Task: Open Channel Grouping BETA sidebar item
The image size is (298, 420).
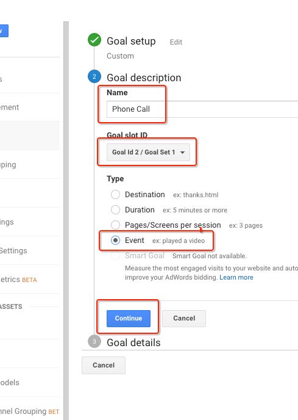Action: coord(29,411)
